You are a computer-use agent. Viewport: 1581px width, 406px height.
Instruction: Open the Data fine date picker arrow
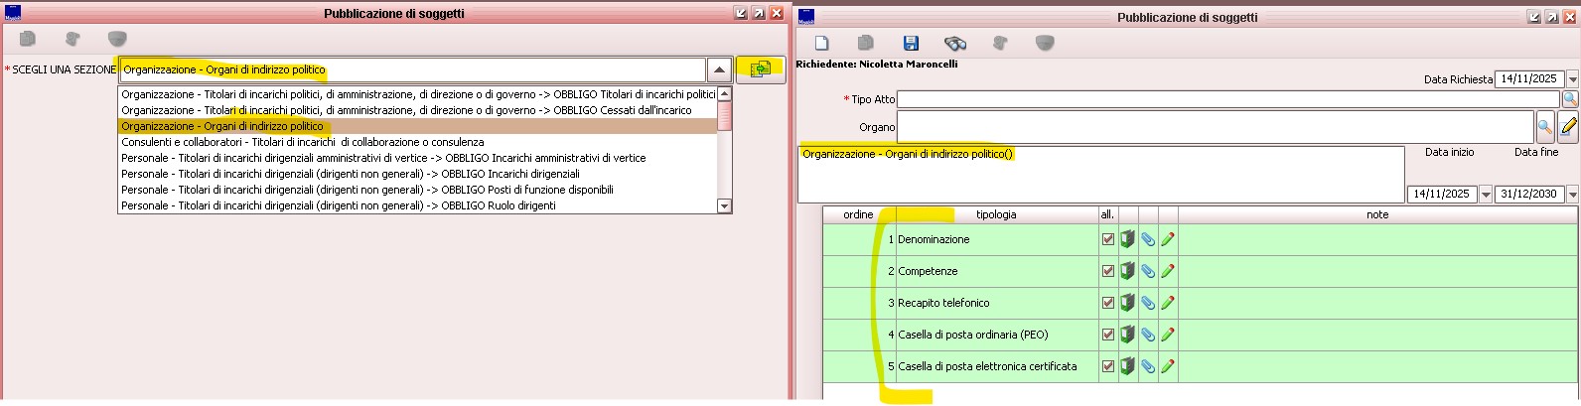pos(1572,195)
